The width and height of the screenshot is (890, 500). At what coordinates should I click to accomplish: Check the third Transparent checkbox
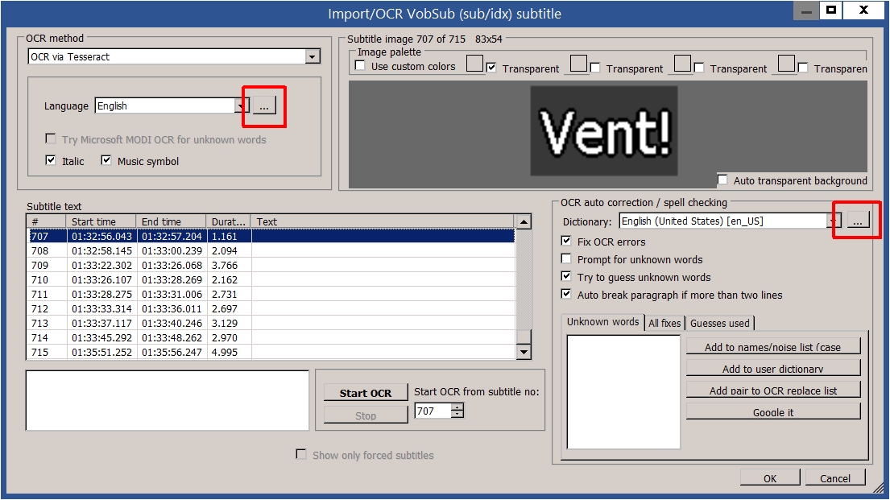699,68
